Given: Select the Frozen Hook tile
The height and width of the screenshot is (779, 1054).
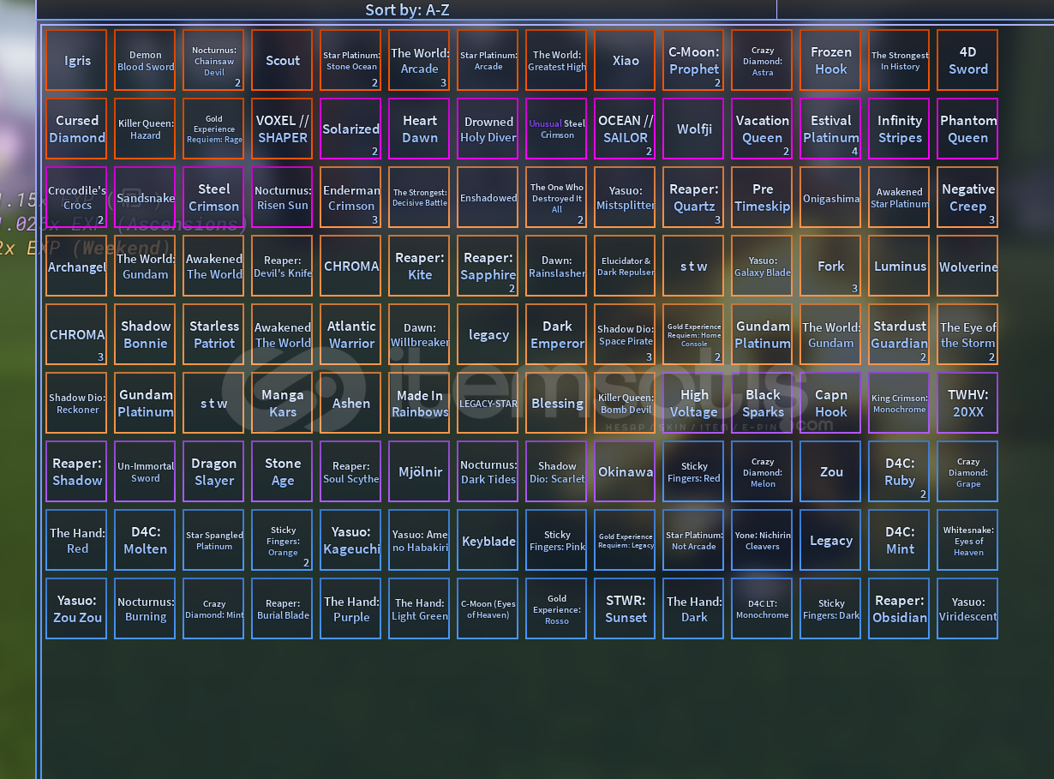Looking at the screenshot, I should (831, 61).
